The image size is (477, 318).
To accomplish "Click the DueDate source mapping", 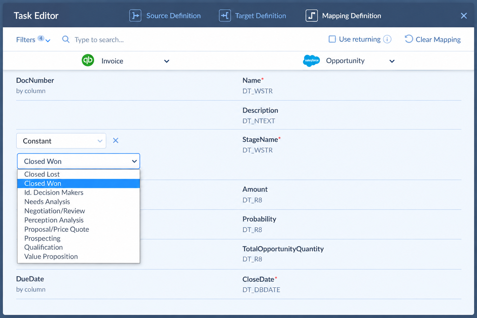I will point(31,284).
